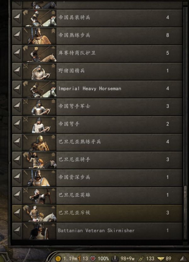
Task: Select the 帝国弩手军士 troop row
Action: [x=97, y=106]
